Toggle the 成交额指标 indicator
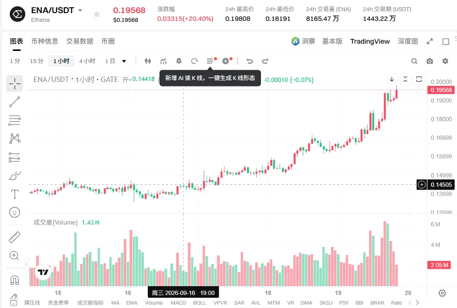The width and height of the screenshot is (457, 308). point(90,303)
